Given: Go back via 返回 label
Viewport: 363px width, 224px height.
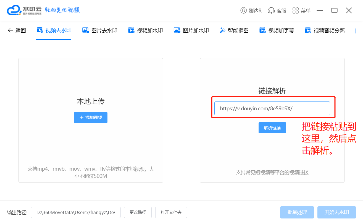Looking at the screenshot, I should pos(21,30).
